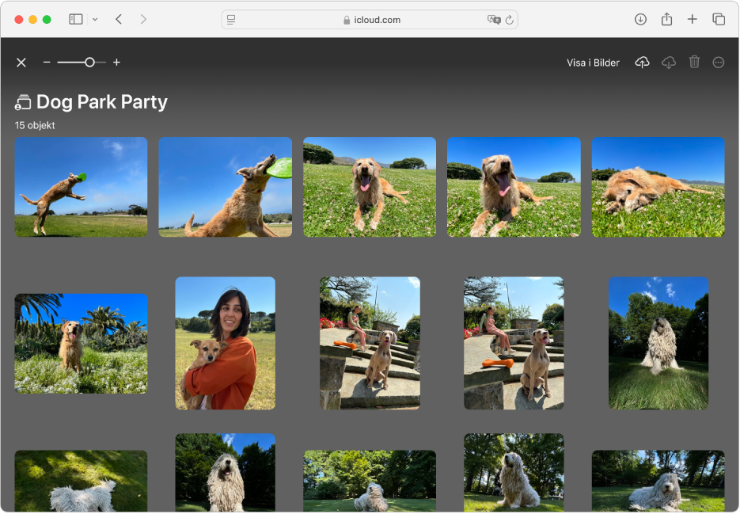
Task: Toggle the Safari sidebar icon
Action: pyautogui.click(x=75, y=19)
